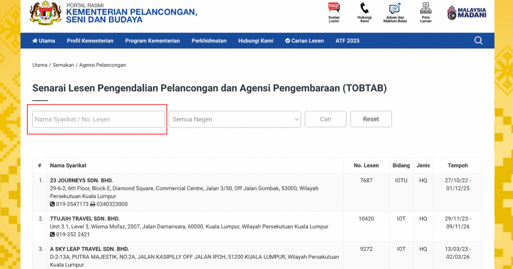
Task: Open the Profil Kementerian menu
Action: click(x=90, y=41)
